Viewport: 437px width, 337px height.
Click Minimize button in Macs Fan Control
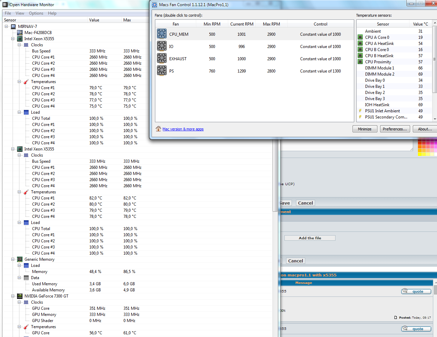click(x=365, y=129)
